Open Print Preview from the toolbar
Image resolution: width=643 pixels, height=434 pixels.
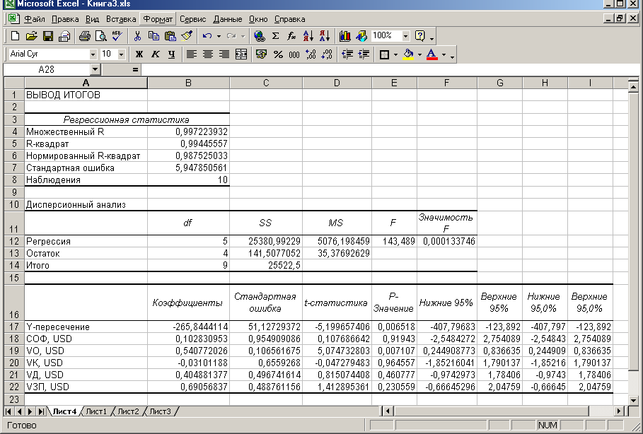pos(101,35)
